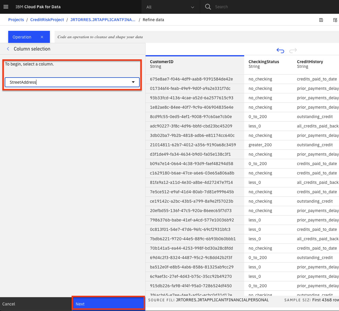This screenshot has height=311, width=339.
Task: Open the All category dropdown
Action: click(x=170, y=7)
